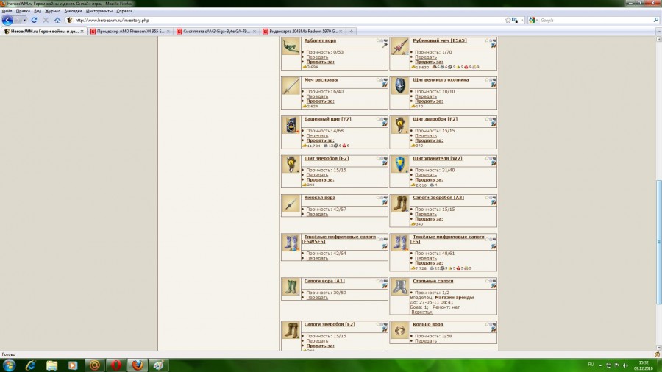Image resolution: width=662 pixels, height=372 pixels.
Task: Open the Справка menu
Action: pos(124,11)
